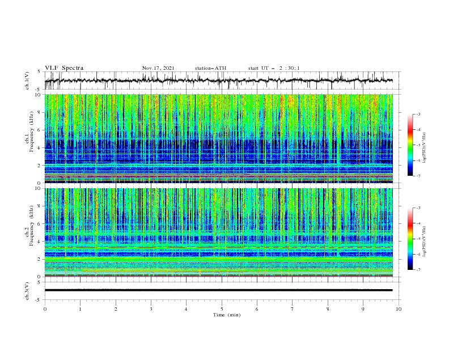Click the "-3" tick on ch.1 colorbar
The height and width of the screenshot is (347, 449).
click(418, 114)
